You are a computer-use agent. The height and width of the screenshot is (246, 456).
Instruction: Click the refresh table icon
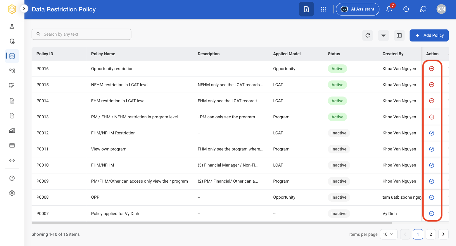coord(368,35)
